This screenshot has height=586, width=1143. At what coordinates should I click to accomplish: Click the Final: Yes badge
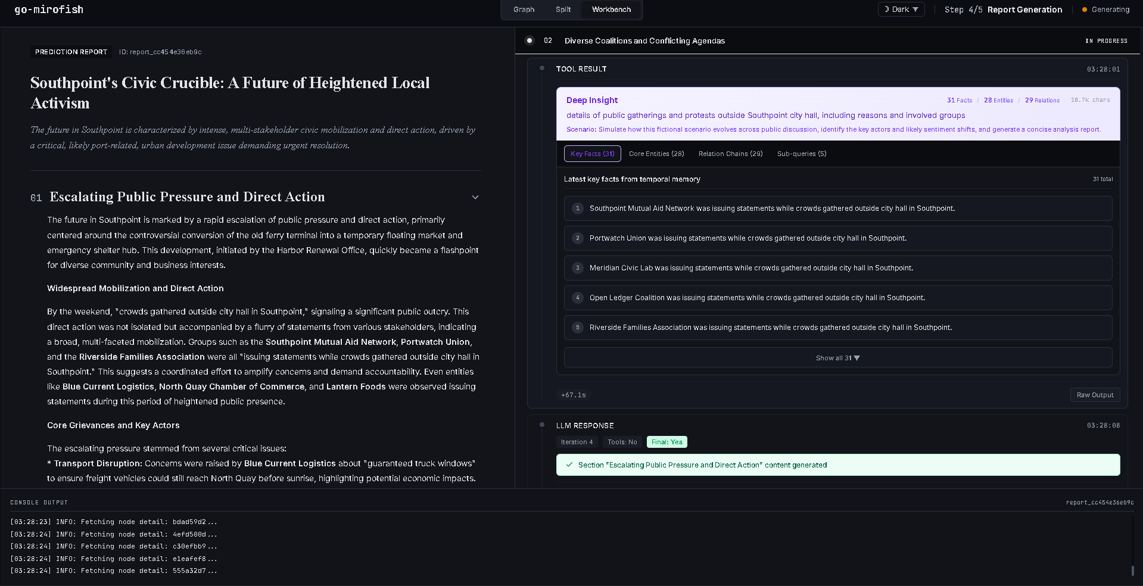(x=667, y=442)
